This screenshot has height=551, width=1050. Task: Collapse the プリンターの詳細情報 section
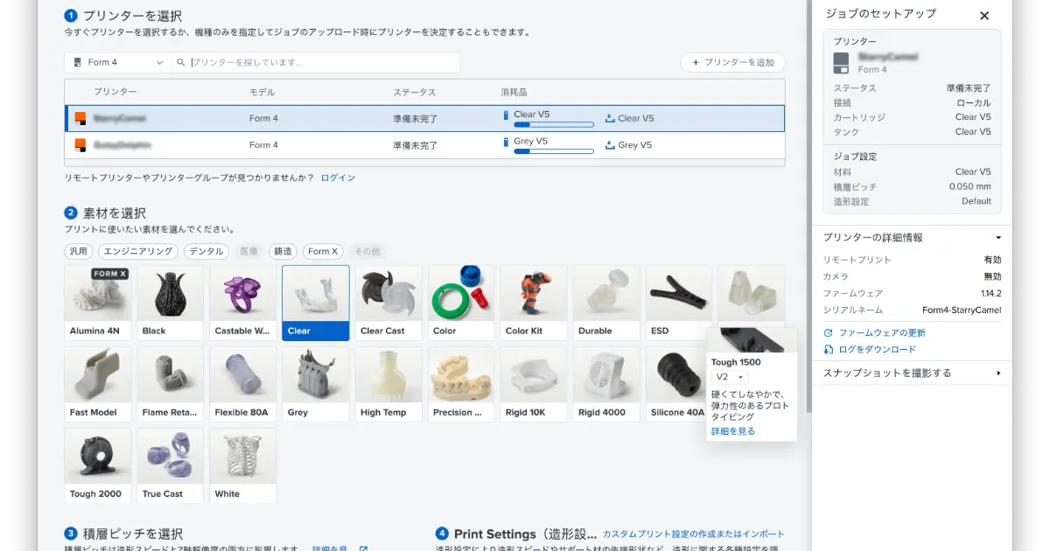coord(998,238)
